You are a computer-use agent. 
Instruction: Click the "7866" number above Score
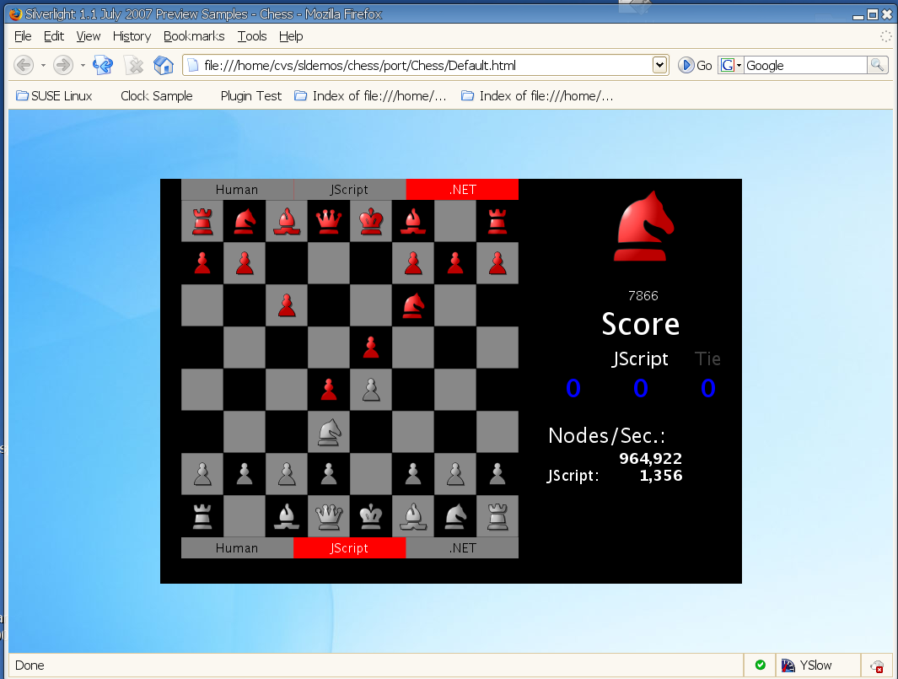(643, 296)
